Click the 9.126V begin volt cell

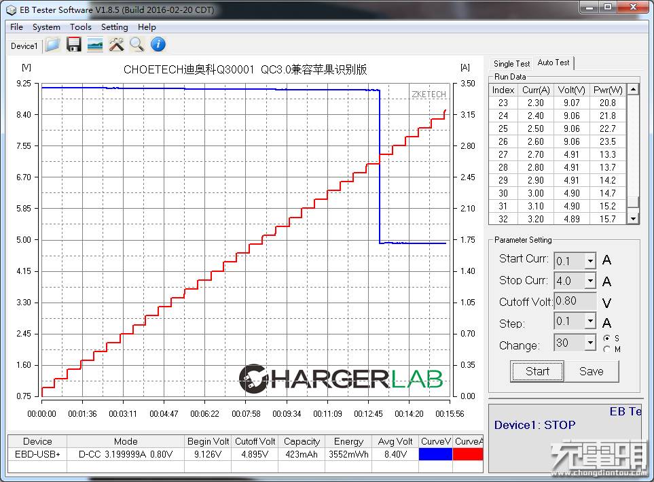(208, 454)
